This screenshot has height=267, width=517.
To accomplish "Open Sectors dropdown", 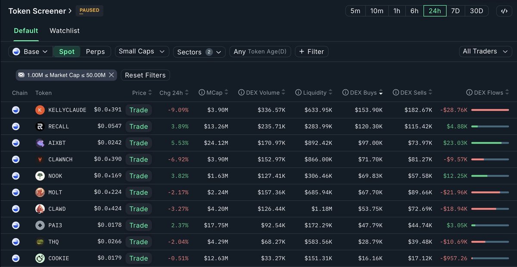I will [x=199, y=52].
